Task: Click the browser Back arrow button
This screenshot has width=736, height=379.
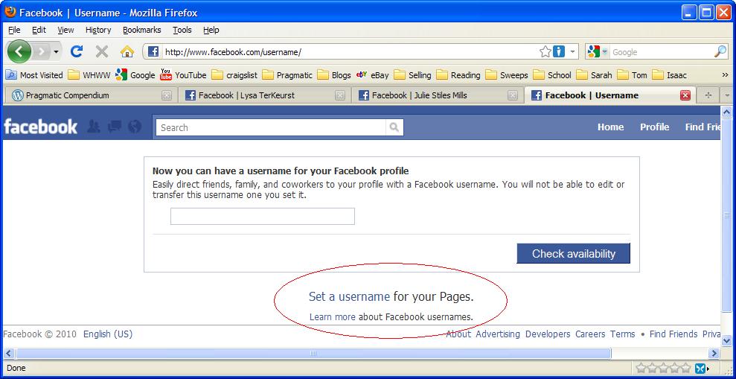Action: pyautogui.click(x=19, y=51)
